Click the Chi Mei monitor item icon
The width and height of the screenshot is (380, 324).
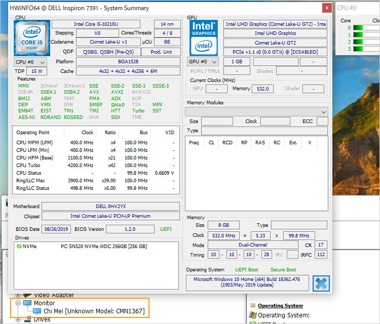pyautogui.click(x=37, y=311)
